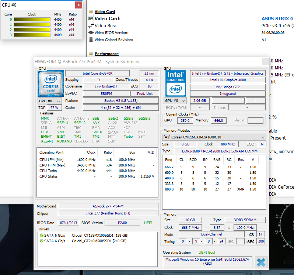Click the Intel HD Graphics 4000 field

point(228,80)
